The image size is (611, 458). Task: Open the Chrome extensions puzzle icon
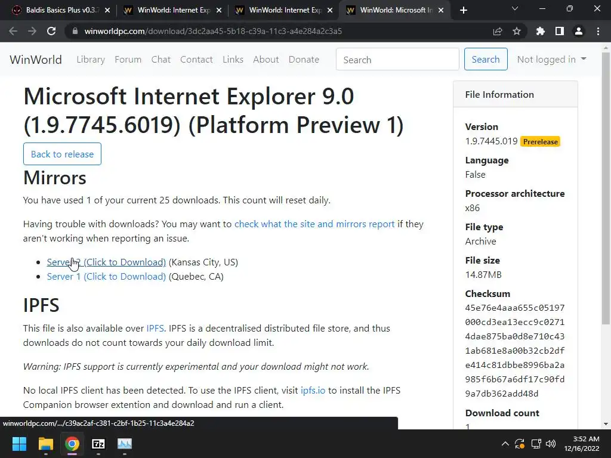(541, 31)
